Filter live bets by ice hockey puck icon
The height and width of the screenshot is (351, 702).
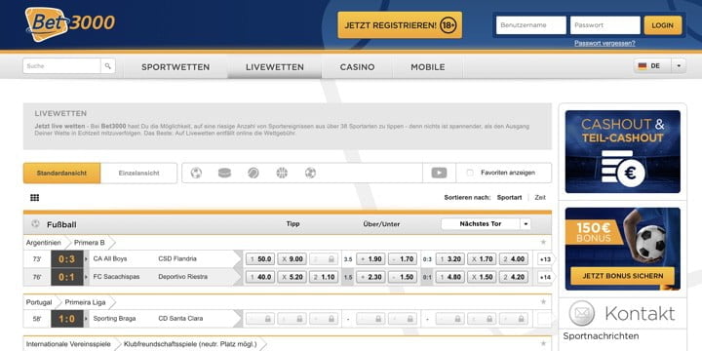pyautogui.click(x=225, y=173)
